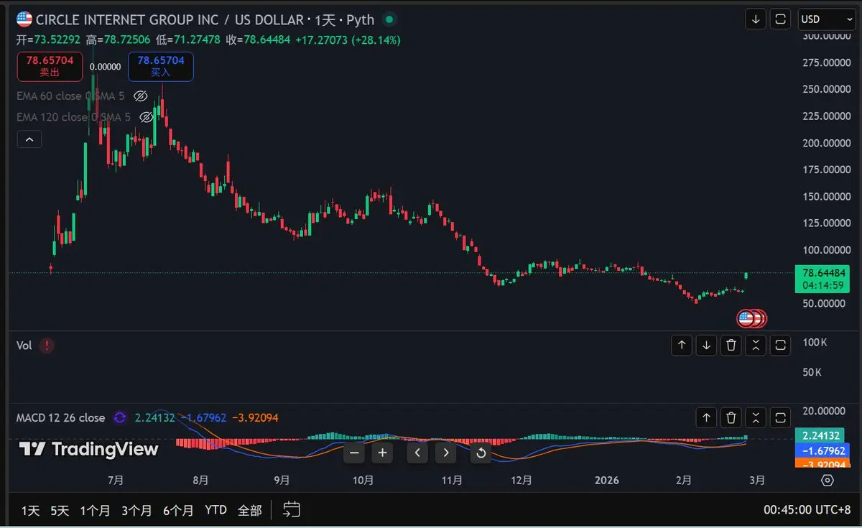862x528 pixels.
Task: Select 1个月 time range
Action: click(95, 510)
